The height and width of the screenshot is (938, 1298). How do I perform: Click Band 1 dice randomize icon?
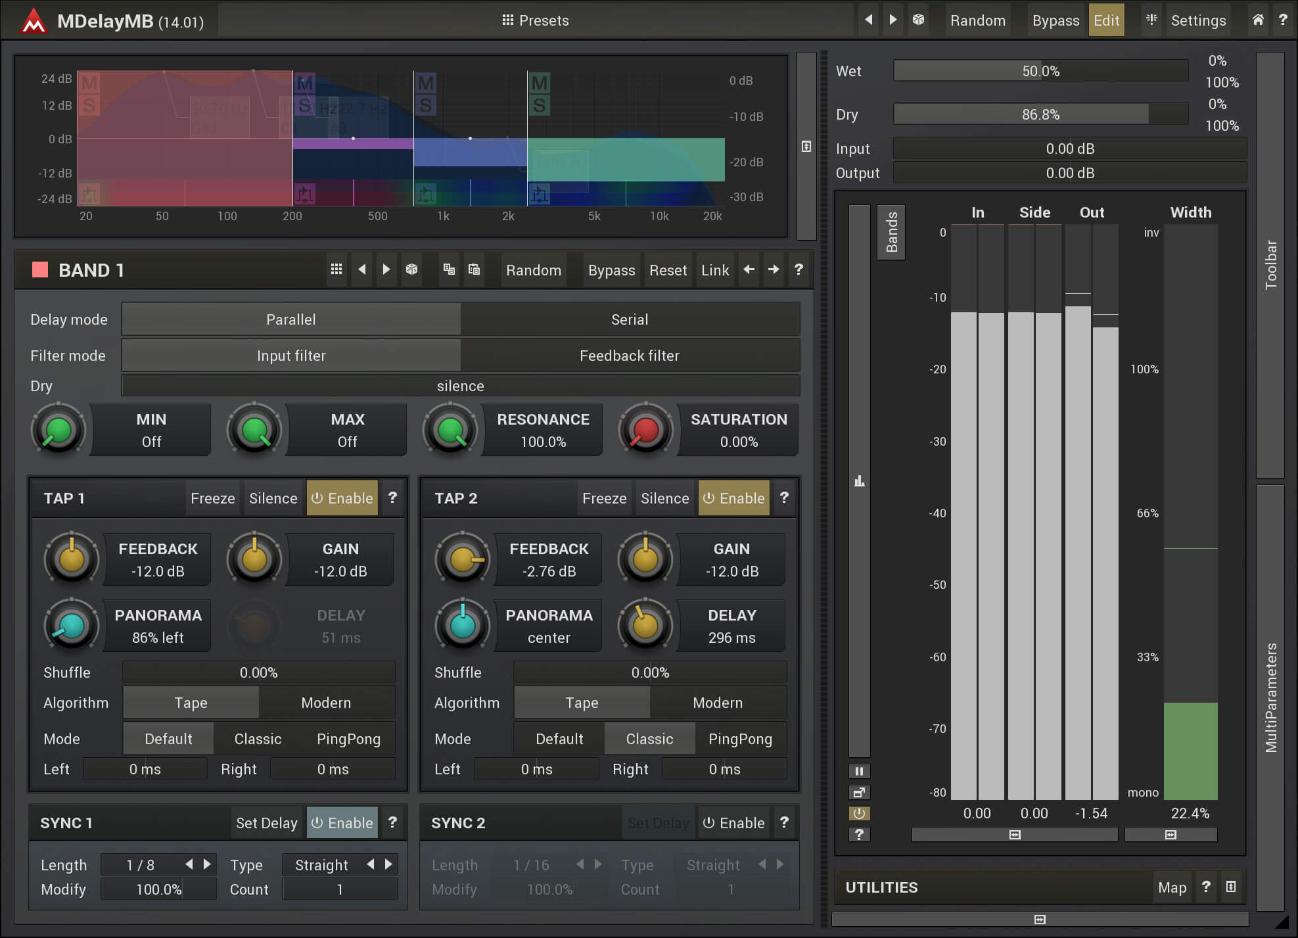[411, 270]
